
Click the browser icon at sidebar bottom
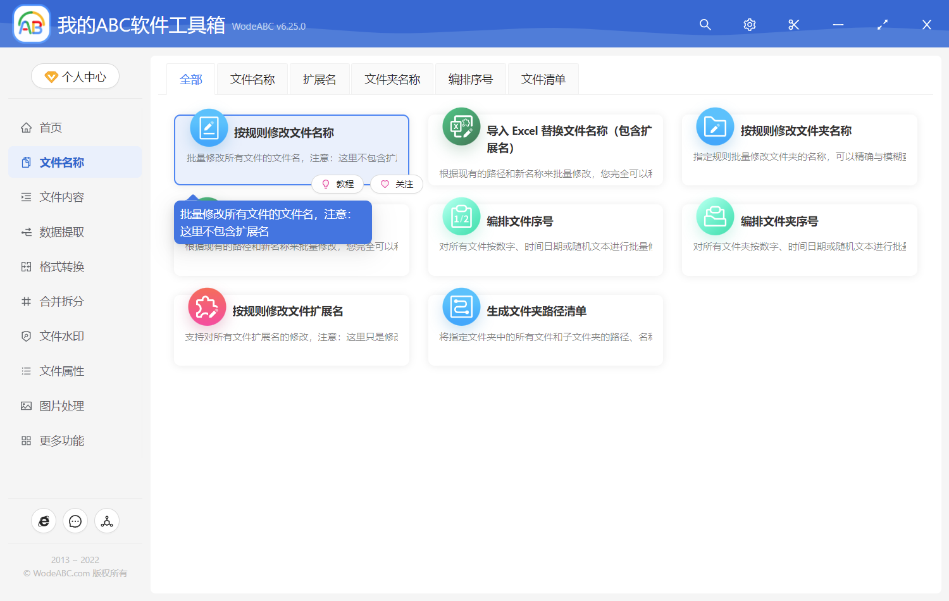pyautogui.click(x=43, y=521)
